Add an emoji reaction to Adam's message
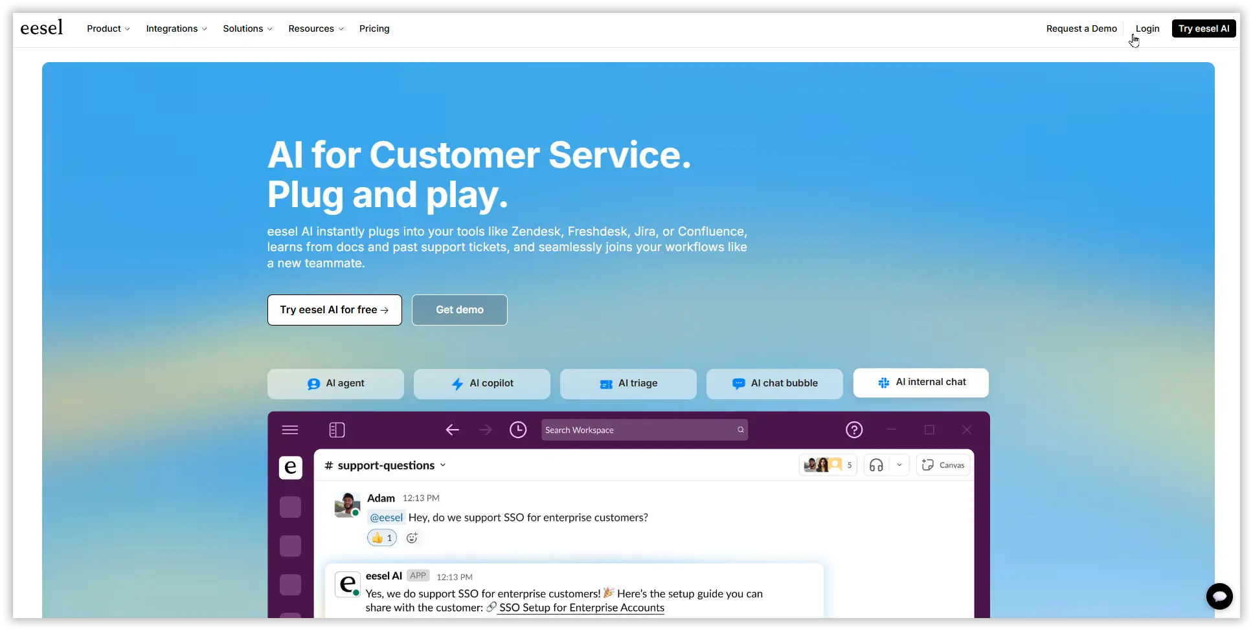 [x=412, y=537]
